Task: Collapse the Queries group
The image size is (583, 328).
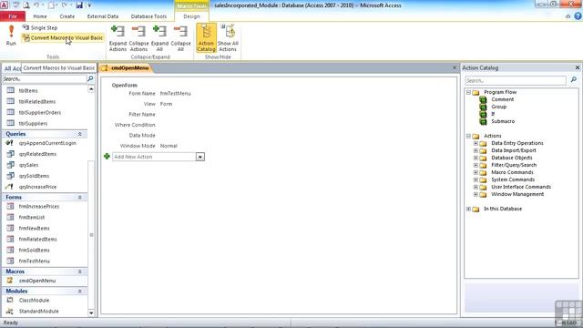Action: coord(79,134)
